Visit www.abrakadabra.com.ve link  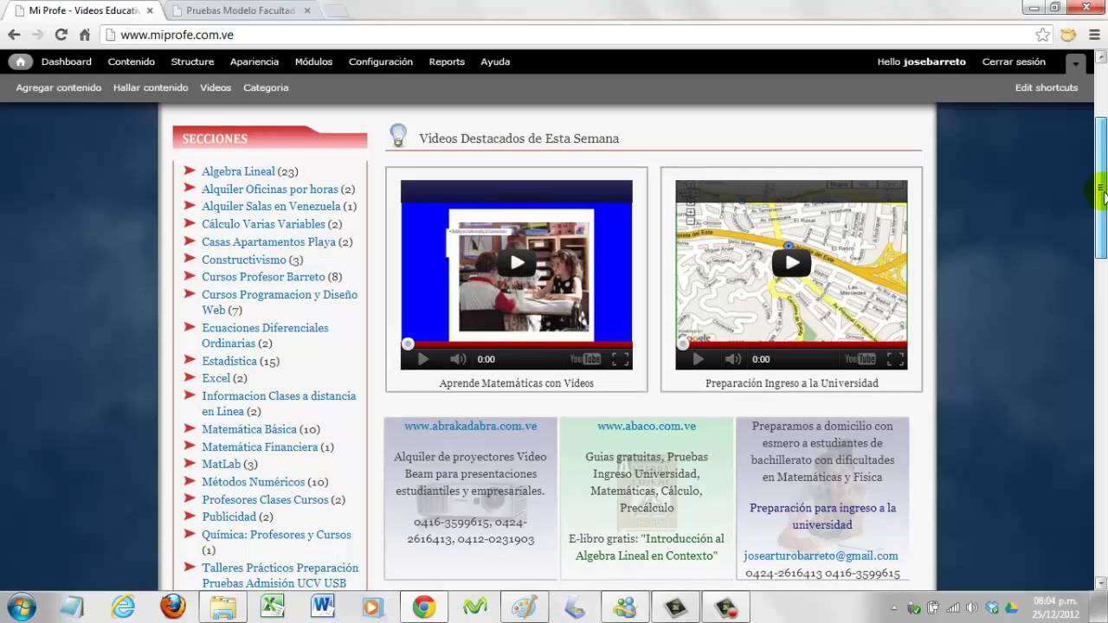click(471, 426)
